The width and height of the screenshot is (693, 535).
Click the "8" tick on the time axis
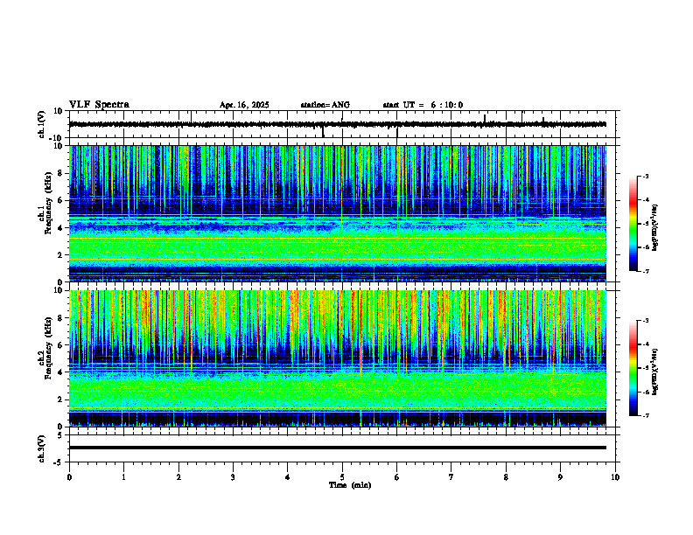(506, 477)
